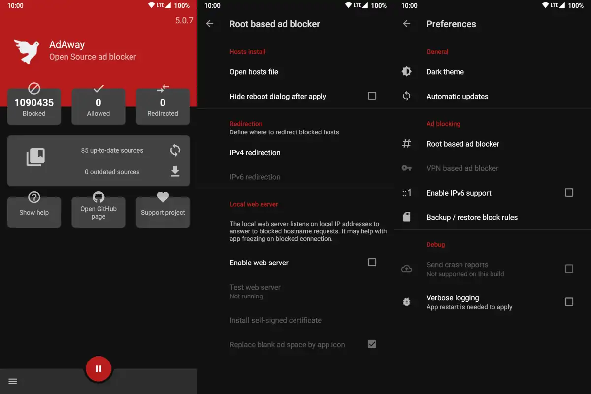Tap the Debug section header
This screenshot has height=394, width=591.
pos(435,245)
